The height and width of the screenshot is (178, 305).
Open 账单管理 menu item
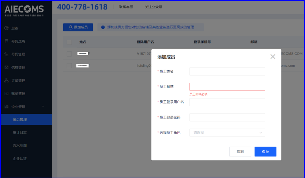[18, 94]
